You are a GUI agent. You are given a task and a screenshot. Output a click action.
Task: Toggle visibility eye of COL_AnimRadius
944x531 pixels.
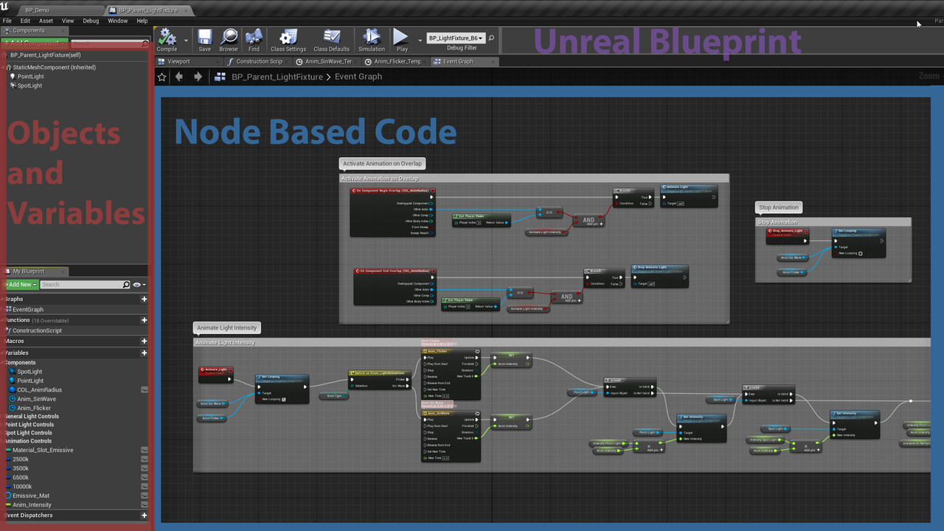point(145,390)
